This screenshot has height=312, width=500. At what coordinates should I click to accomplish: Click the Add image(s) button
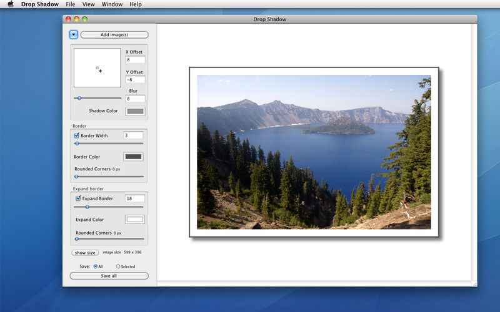coord(114,35)
